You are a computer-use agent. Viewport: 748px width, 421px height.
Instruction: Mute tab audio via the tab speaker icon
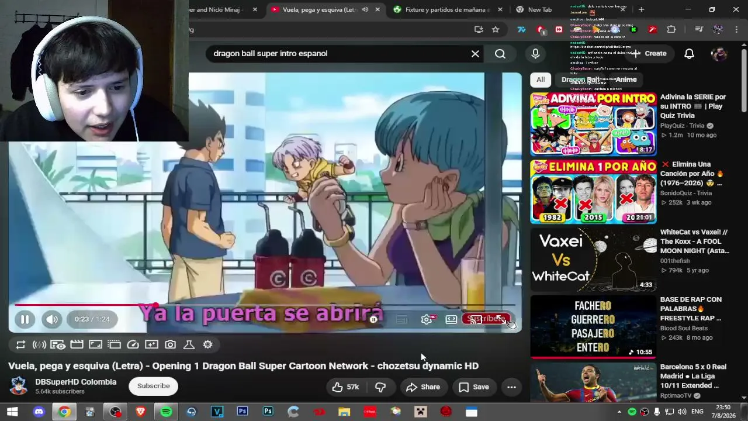365,9
